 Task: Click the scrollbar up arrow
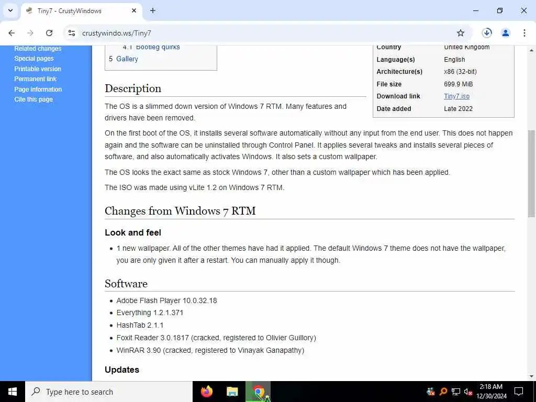pos(531,50)
